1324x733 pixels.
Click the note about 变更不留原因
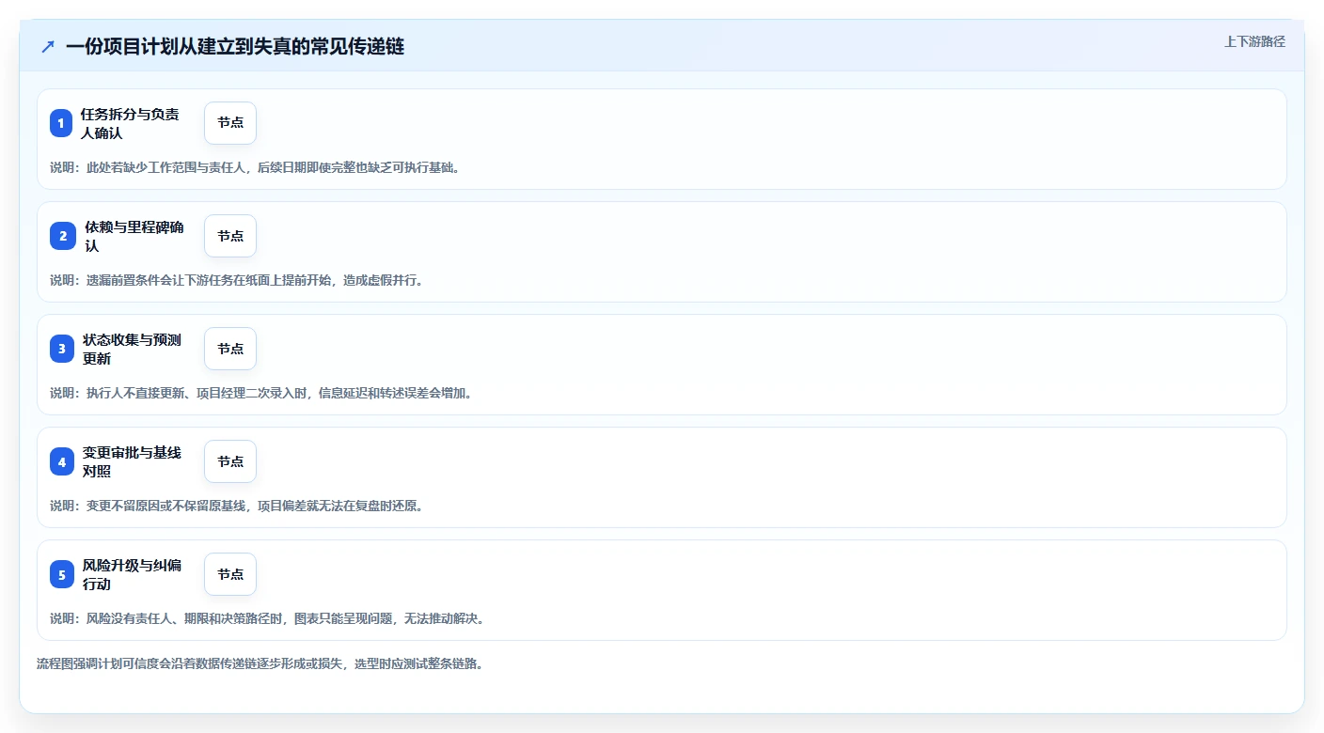click(x=236, y=506)
